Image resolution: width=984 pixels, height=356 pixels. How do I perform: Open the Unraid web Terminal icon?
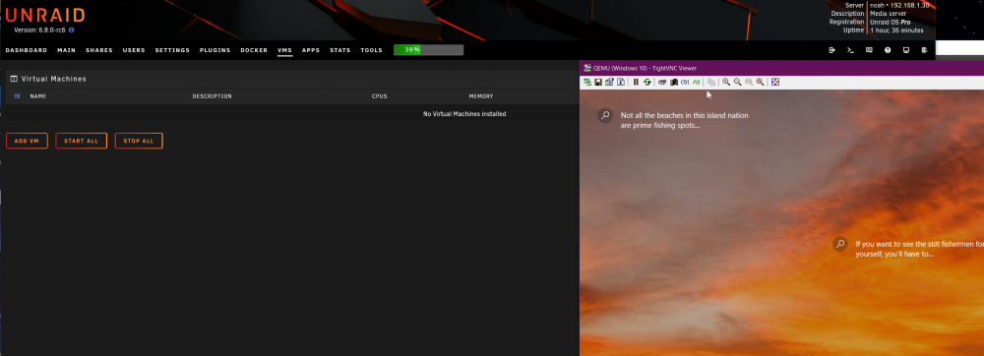(850, 50)
